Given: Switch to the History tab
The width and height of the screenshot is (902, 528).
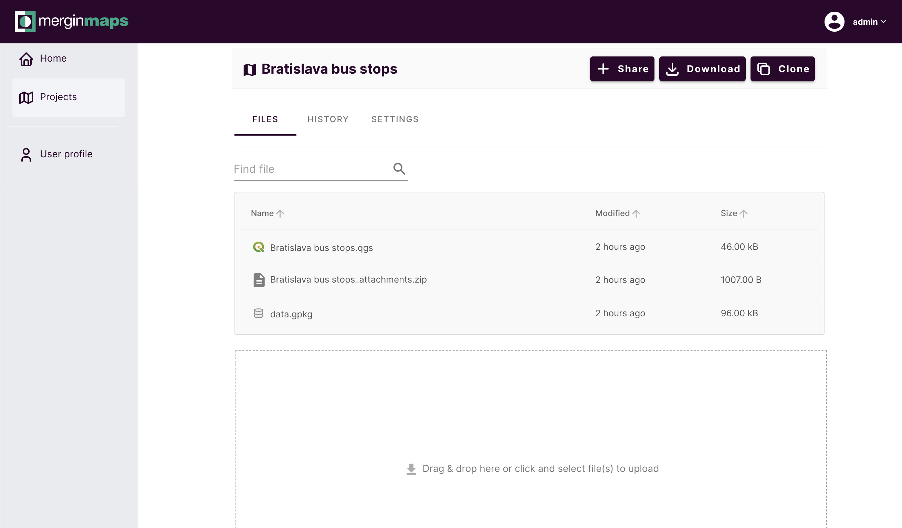Looking at the screenshot, I should 328,119.
